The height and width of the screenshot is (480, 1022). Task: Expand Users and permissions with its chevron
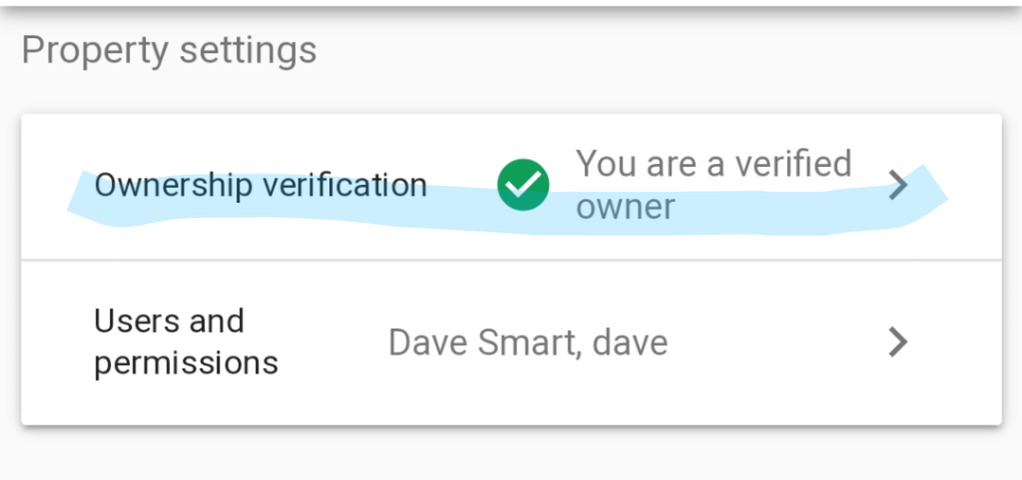898,341
